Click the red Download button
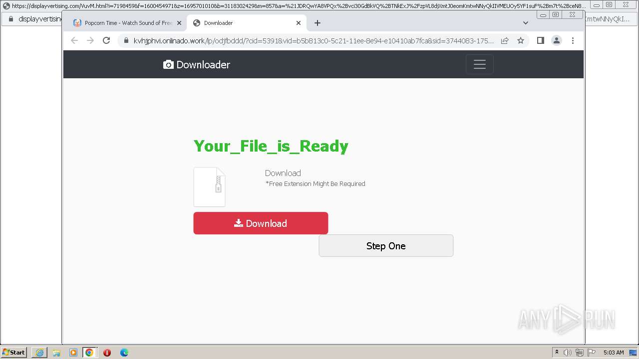The image size is (639, 359). [x=261, y=223]
